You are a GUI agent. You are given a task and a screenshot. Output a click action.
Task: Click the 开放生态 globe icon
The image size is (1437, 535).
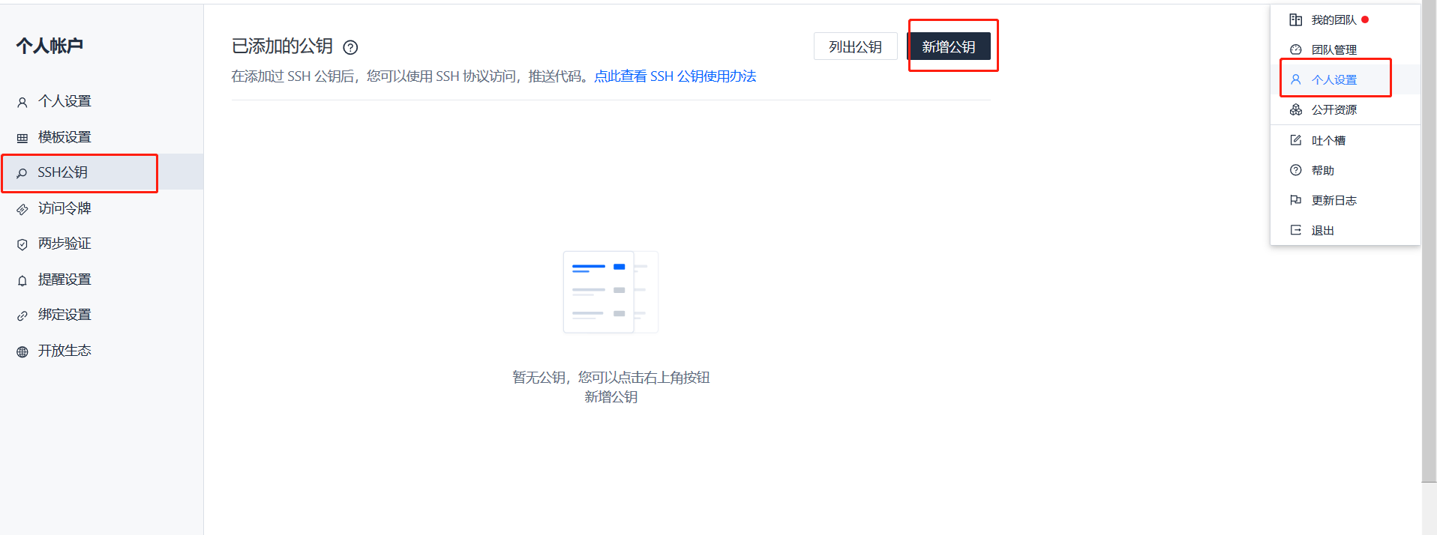tap(22, 351)
